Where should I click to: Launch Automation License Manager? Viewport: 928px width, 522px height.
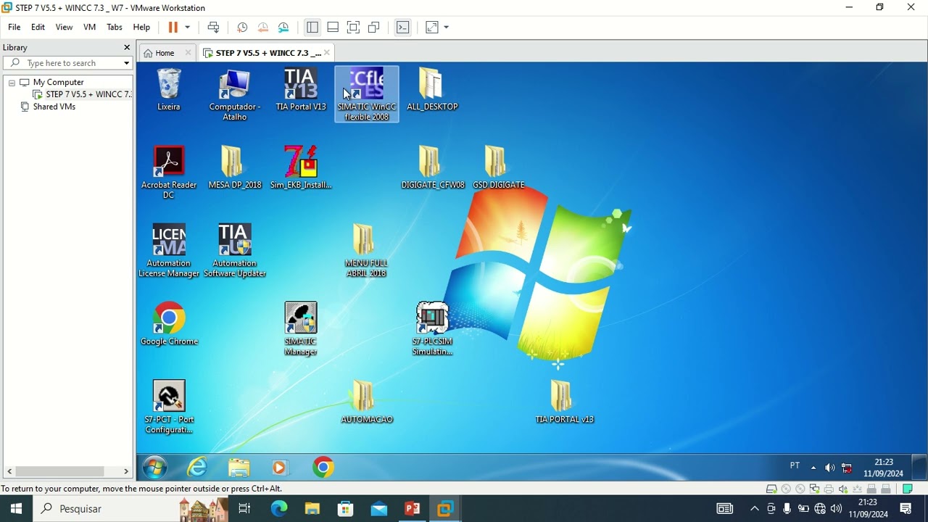pos(169,251)
